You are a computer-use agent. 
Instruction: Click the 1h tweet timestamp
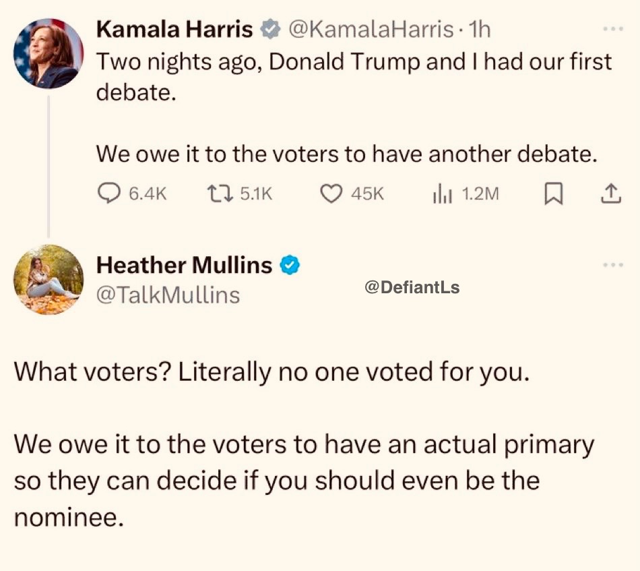pos(480,29)
